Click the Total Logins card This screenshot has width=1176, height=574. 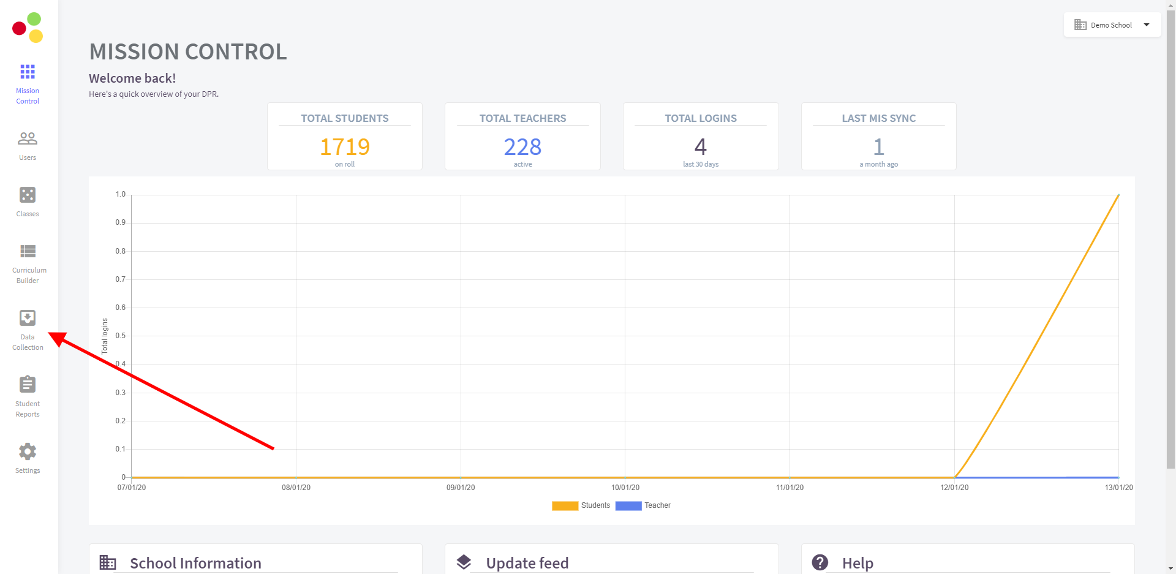click(x=701, y=137)
